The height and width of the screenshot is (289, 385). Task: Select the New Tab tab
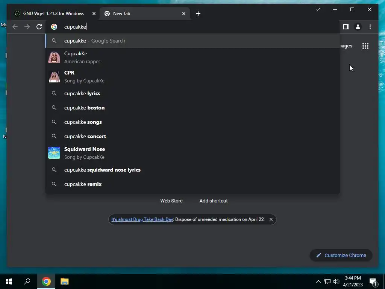tap(145, 14)
